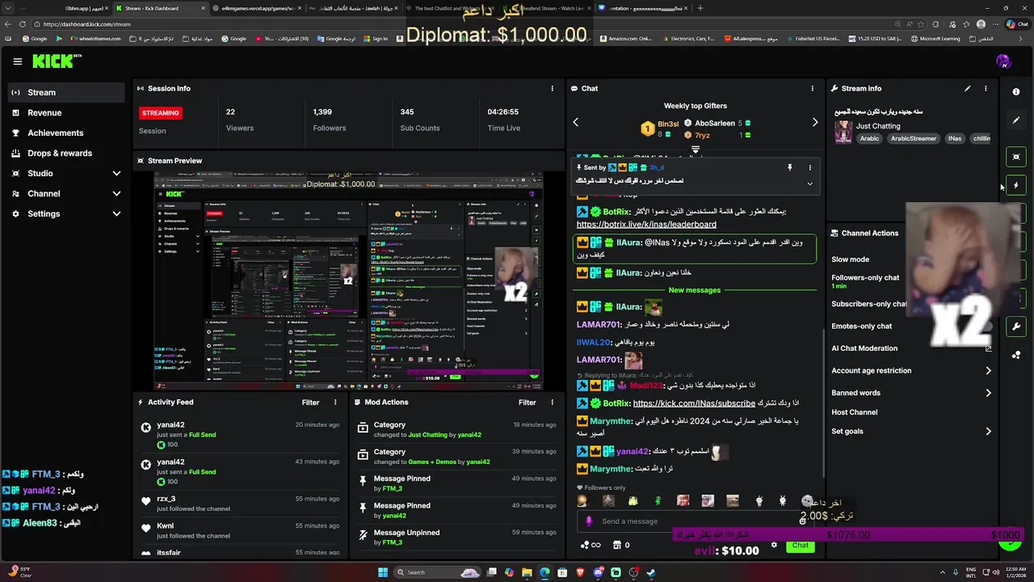Screen dimensions: 1034x582
Task: Open pinned message three-dot options
Action: (x=809, y=167)
